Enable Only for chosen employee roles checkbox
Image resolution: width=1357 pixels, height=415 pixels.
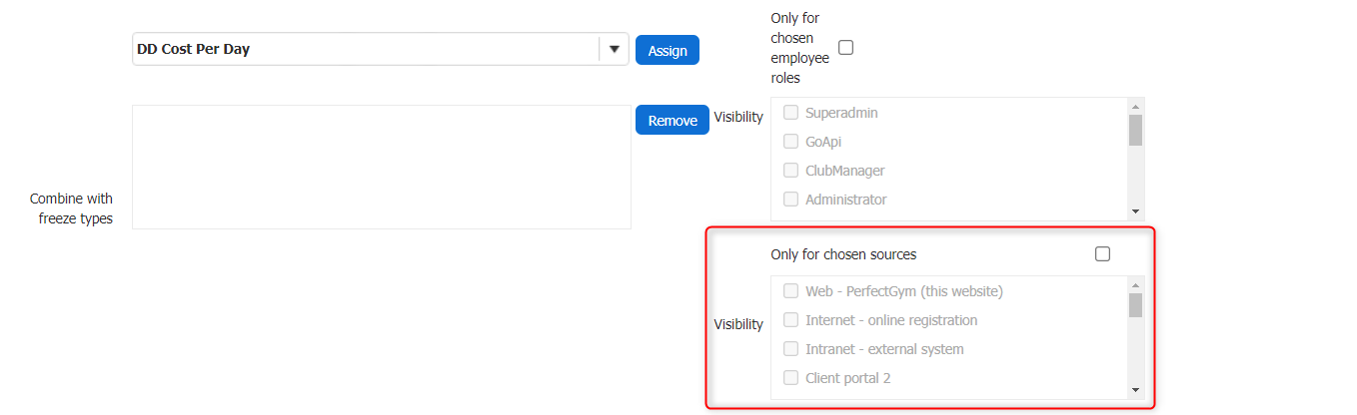(845, 47)
